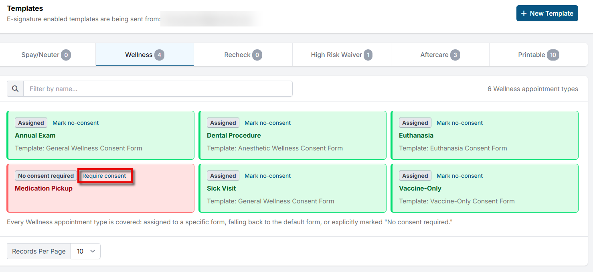Click the Vaccine-Only Consent Form template text
Viewport: 593px width, 272px height.
472,201
